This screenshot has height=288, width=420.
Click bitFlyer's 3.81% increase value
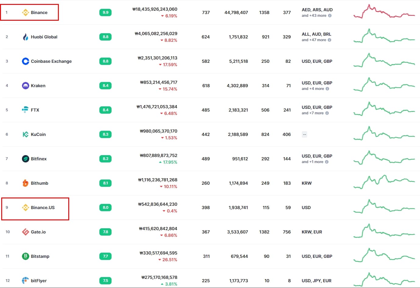pyautogui.click(x=169, y=284)
